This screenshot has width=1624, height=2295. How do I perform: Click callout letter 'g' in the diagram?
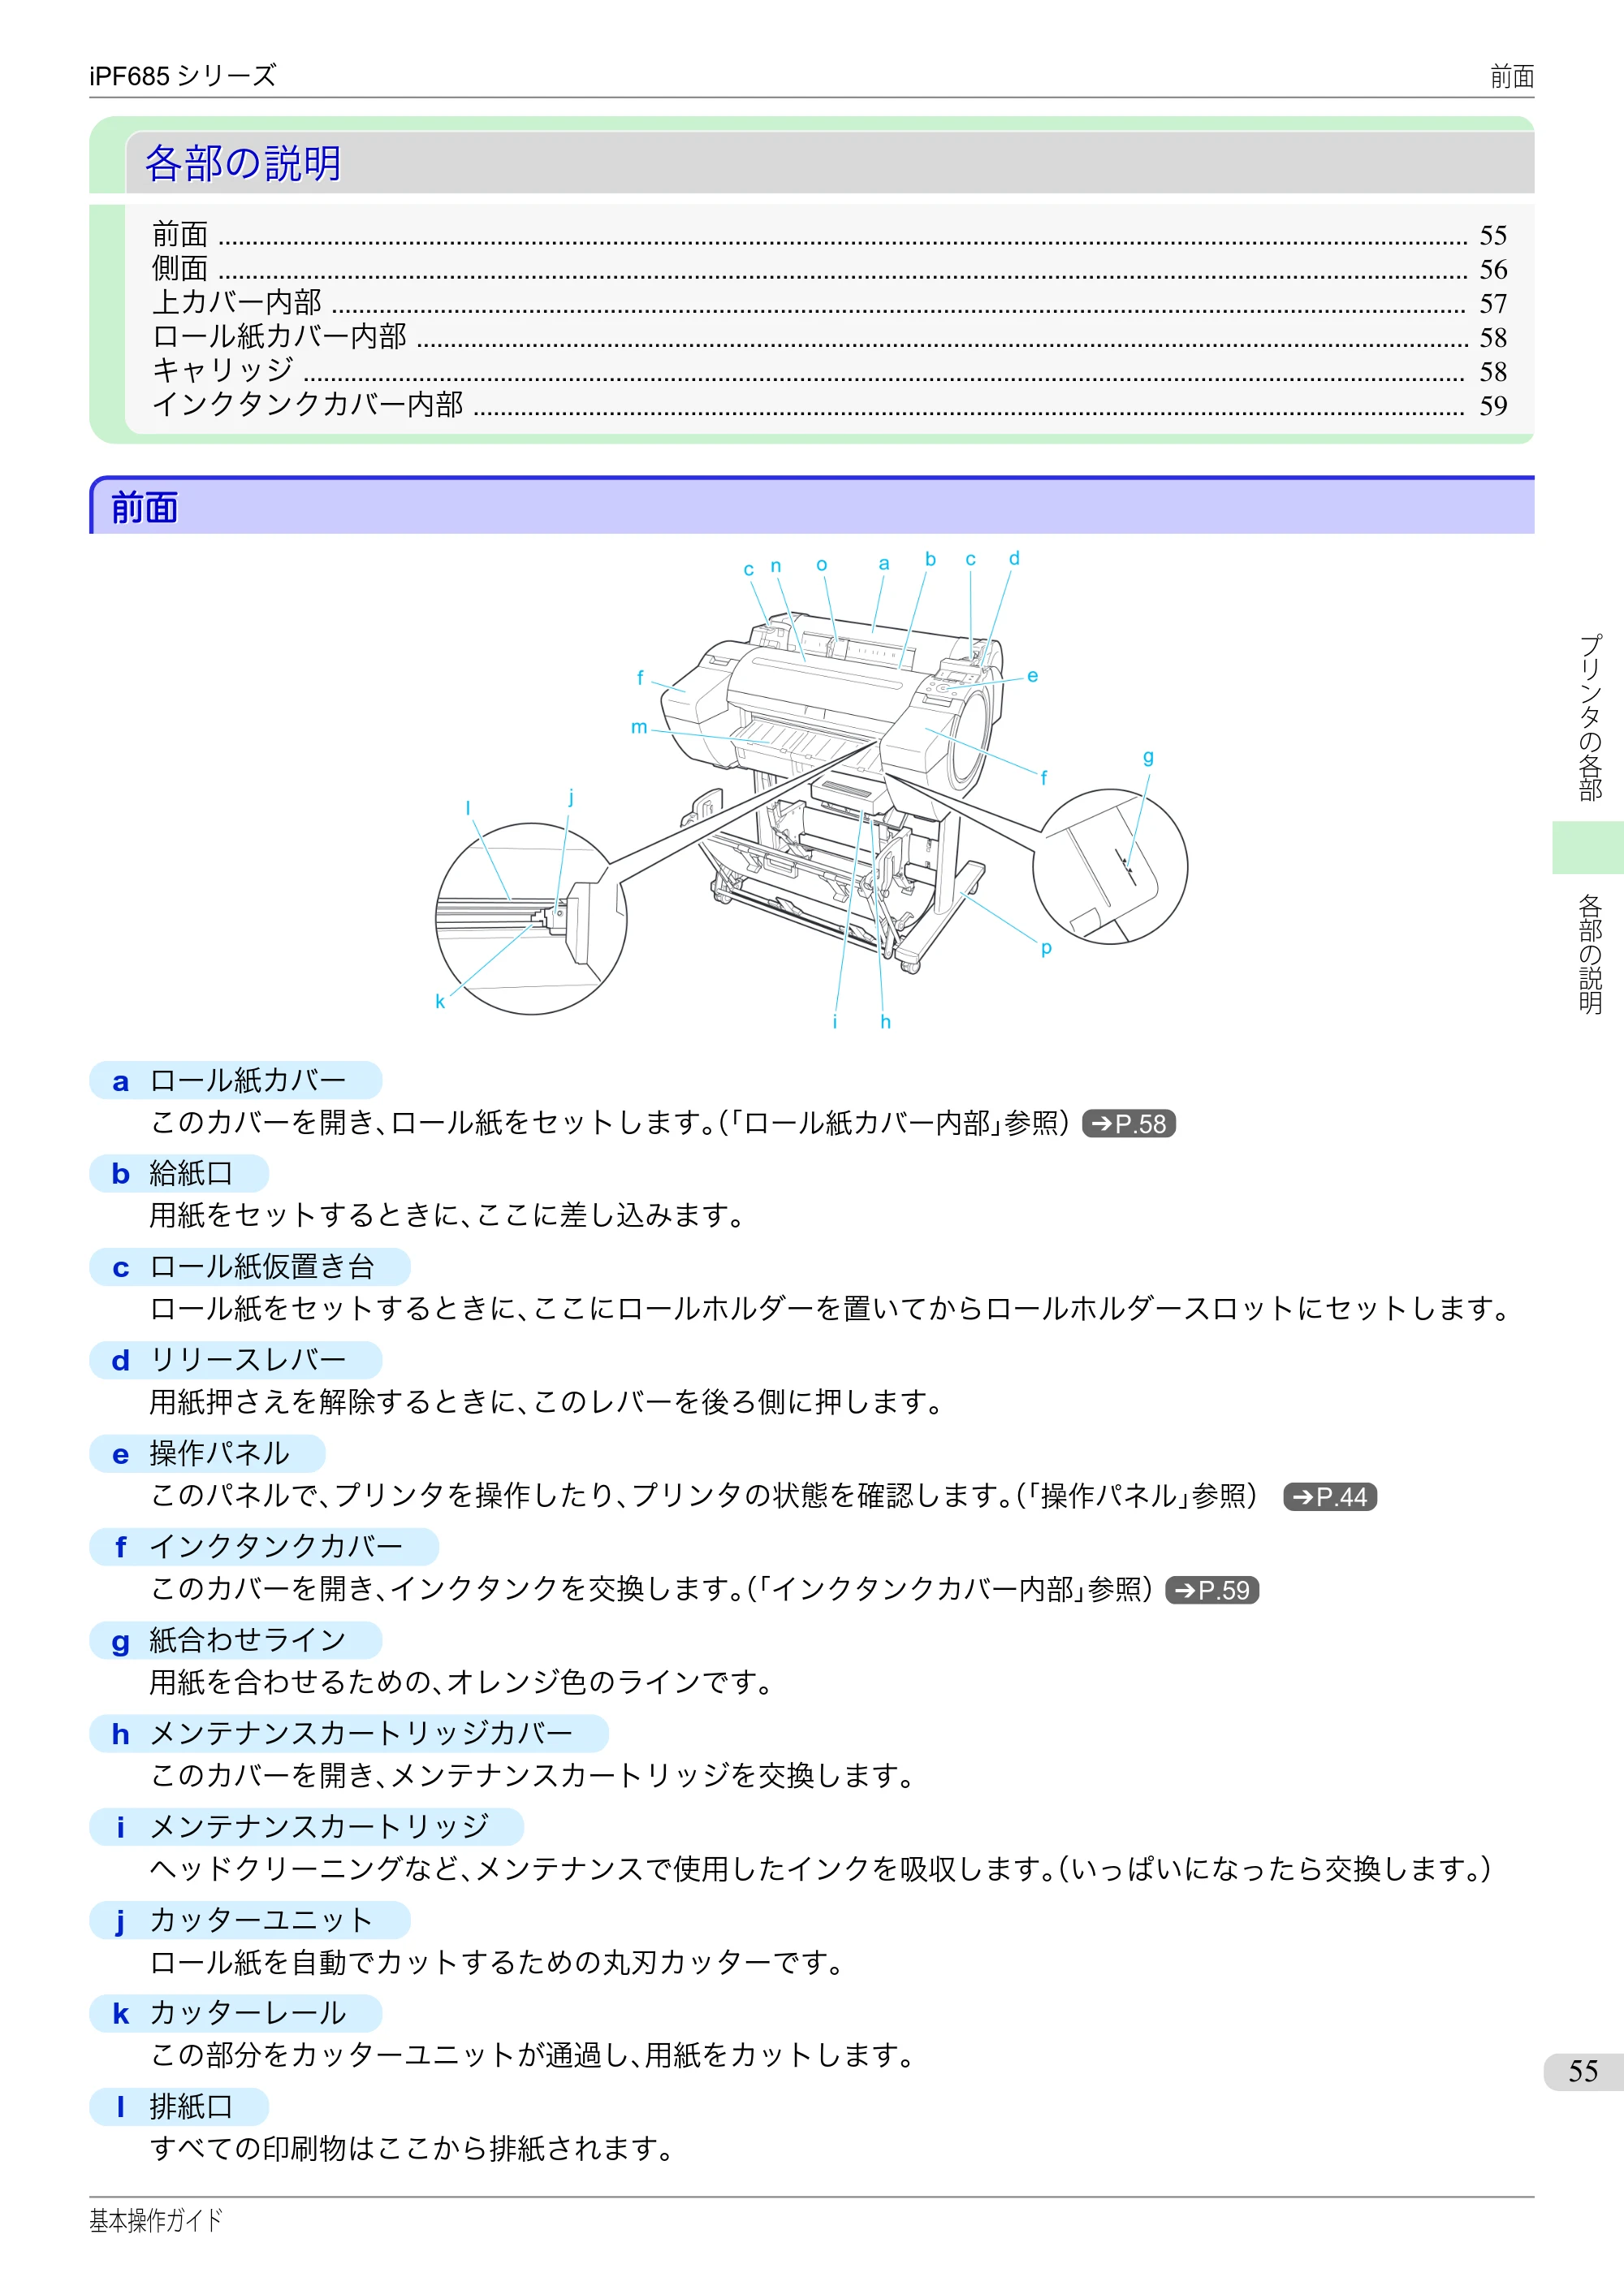[1148, 757]
